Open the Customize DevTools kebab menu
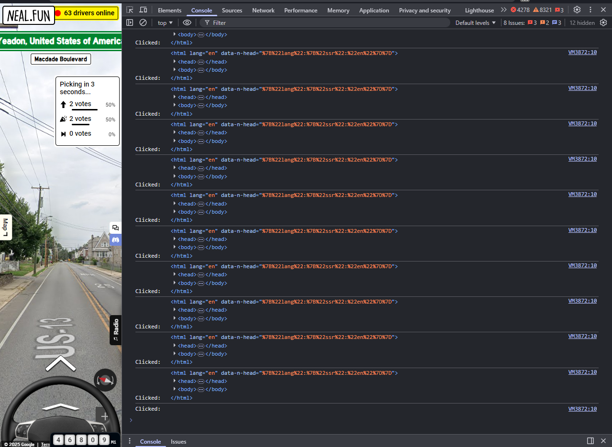The width and height of the screenshot is (612, 447). pos(590,10)
